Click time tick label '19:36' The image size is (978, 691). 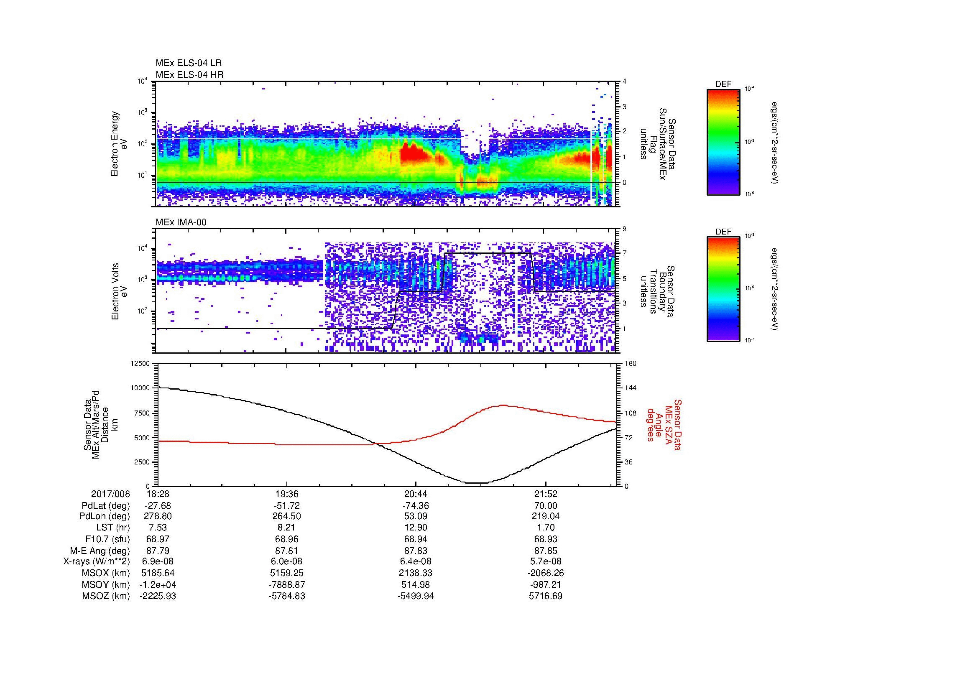(x=287, y=494)
